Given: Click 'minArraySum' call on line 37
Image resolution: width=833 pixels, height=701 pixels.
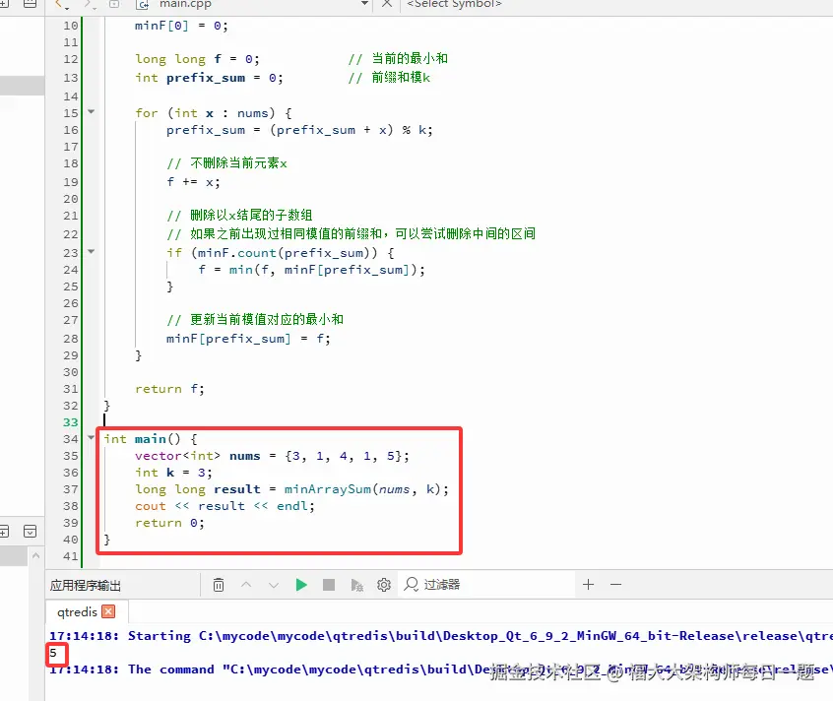Looking at the screenshot, I should point(327,489).
